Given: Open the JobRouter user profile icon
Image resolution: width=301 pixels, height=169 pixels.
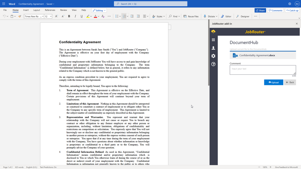Looking at the screenshot, I should coord(213,48).
